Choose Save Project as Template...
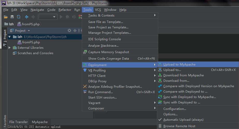 click(x=120, y=27)
